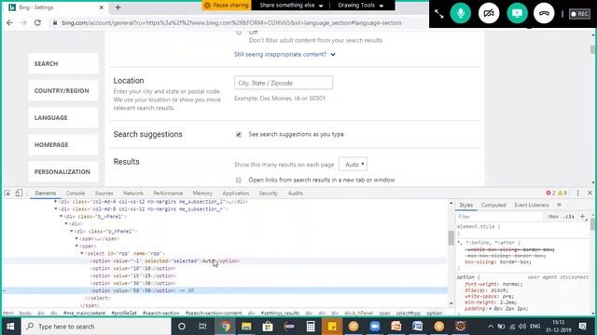
Task: Click the yellow warning count indicator
Action: click(x=562, y=193)
